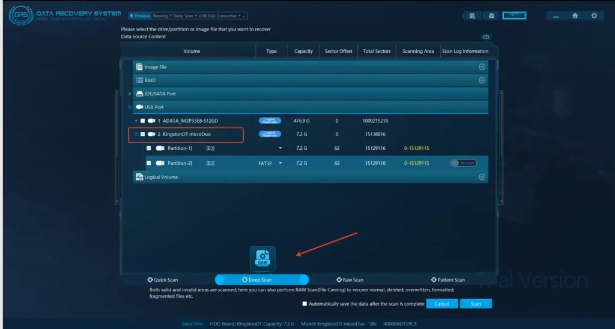Click the DRS logo
This screenshot has width=615, height=329.
(x=21, y=16)
